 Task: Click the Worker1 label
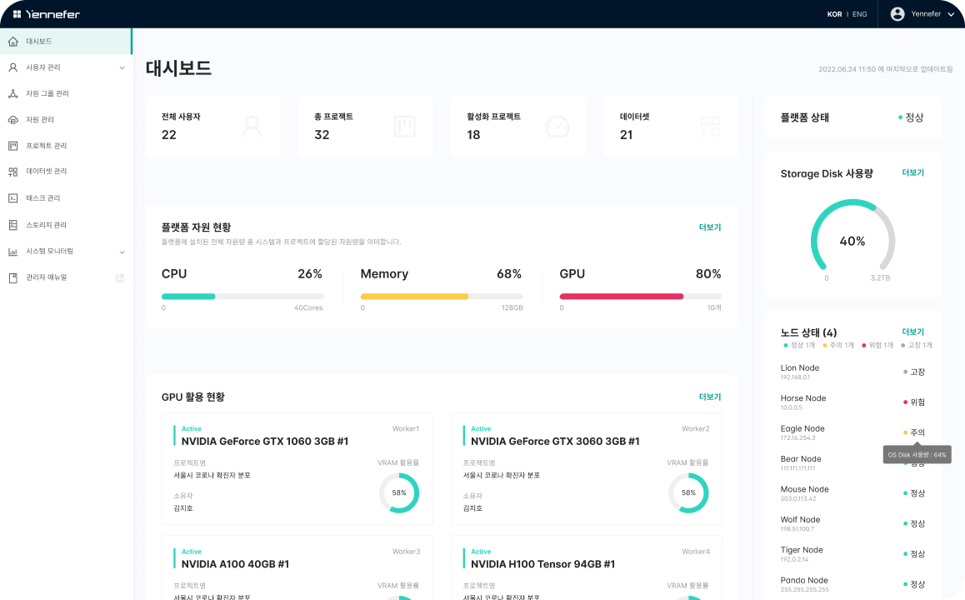click(x=406, y=429)
